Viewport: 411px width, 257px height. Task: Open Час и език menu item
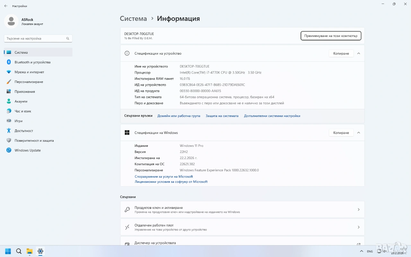pos(23,111)
